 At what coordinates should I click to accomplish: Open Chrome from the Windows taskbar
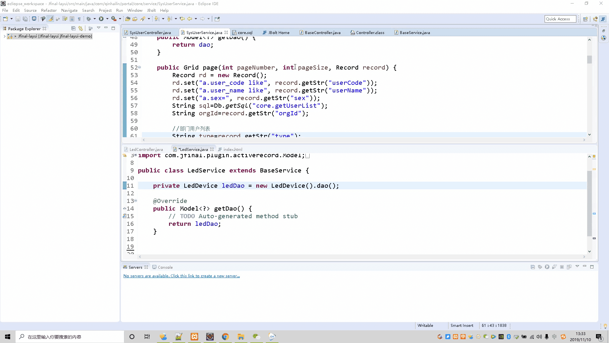(225, 337)
